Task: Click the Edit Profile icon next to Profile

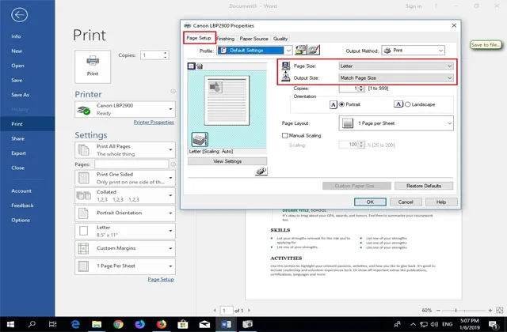Action: [x=314, y=50]
